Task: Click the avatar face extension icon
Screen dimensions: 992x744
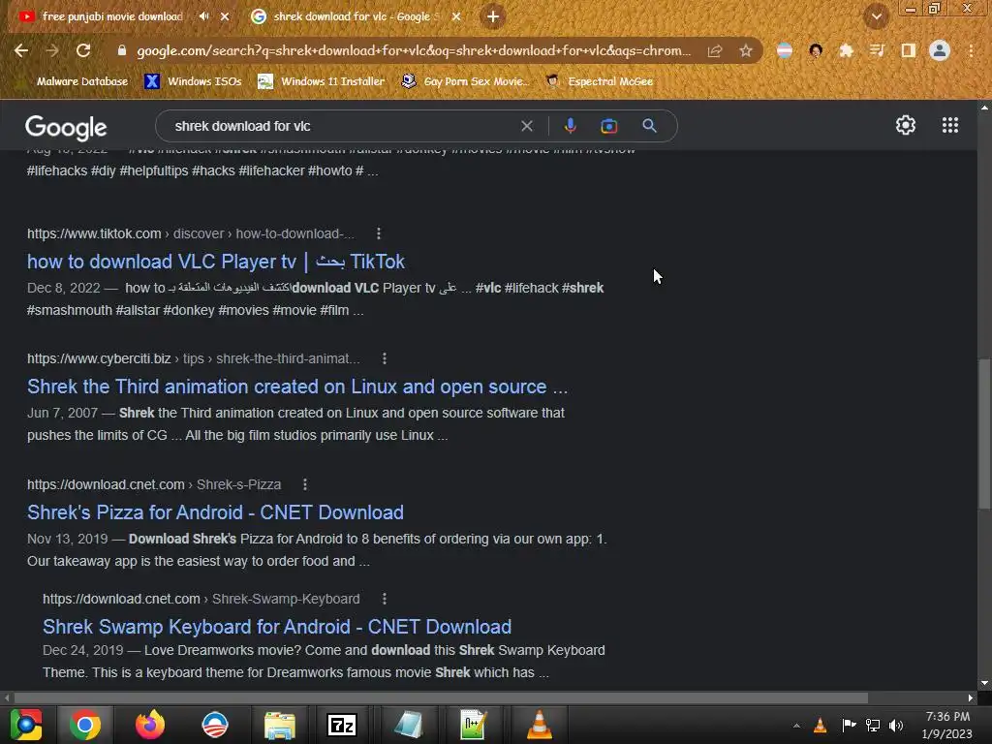Action: pyautogui.click(x=816, y=50)
